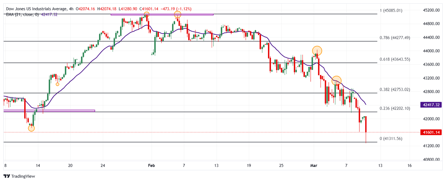The width and height of the screenshot is (446, 182).
Task: Click the small orange circle near January 17
Action: 57,84
